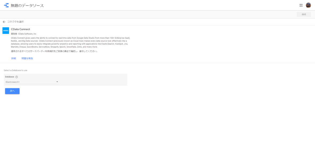Open the Elasticsearch1 database selector
The image size is (315, 150).
tap(32, 82)
